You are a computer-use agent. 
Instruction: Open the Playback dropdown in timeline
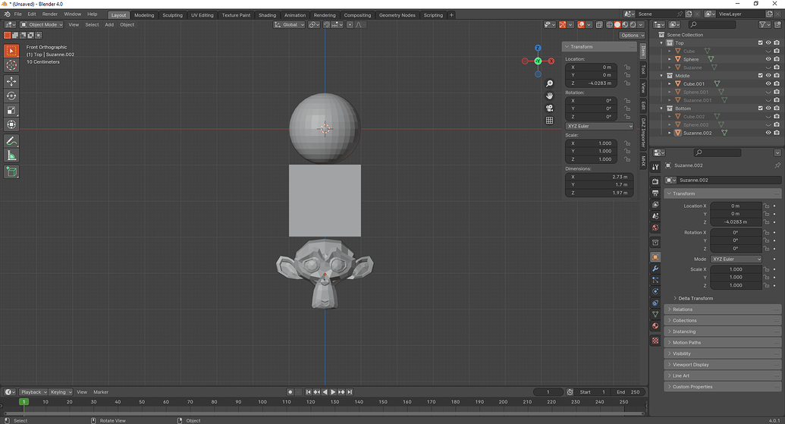click(33, 392)
